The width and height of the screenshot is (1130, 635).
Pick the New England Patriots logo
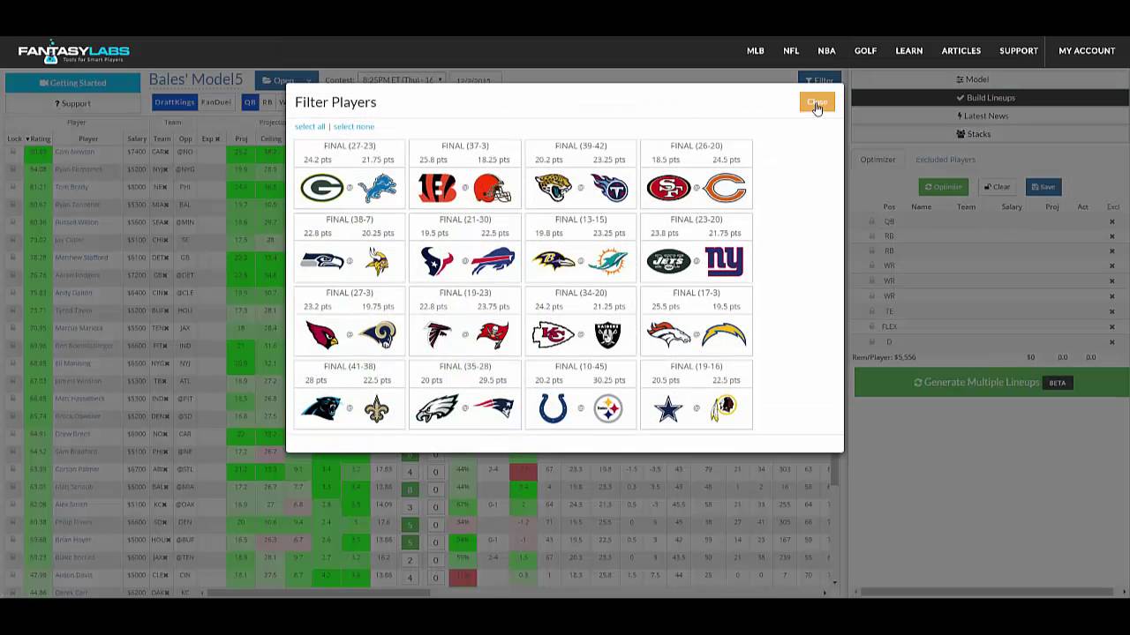pos(493,408)
